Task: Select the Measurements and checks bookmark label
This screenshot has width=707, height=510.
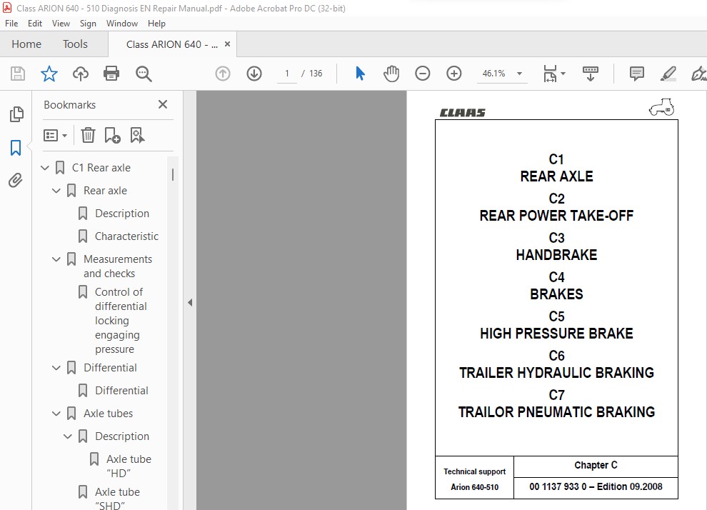Action: point(118,266)
